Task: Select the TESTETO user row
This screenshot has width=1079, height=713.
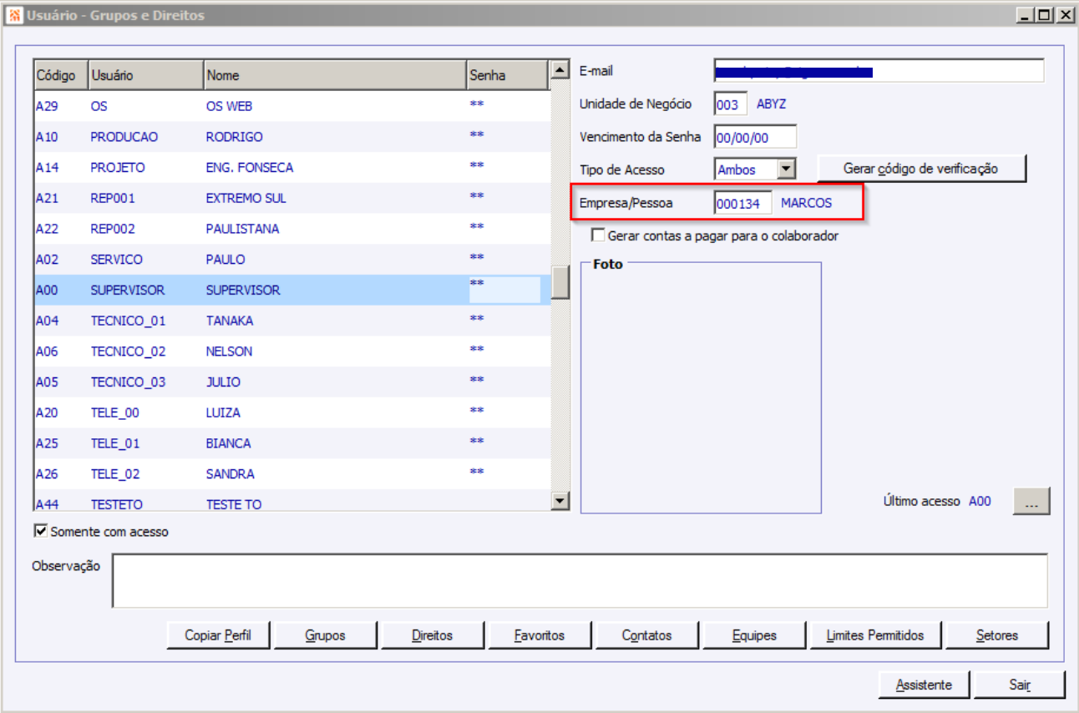Action: pyautogui.click(x=292, y=501)
